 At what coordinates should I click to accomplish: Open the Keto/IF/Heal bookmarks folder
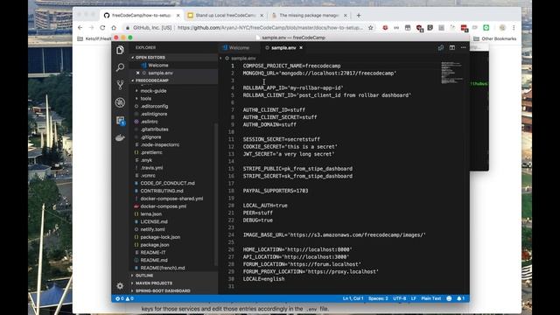(x=94, y=38)
